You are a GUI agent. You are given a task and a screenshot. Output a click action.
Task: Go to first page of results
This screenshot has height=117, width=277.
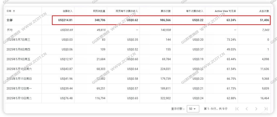click(237, 109)
